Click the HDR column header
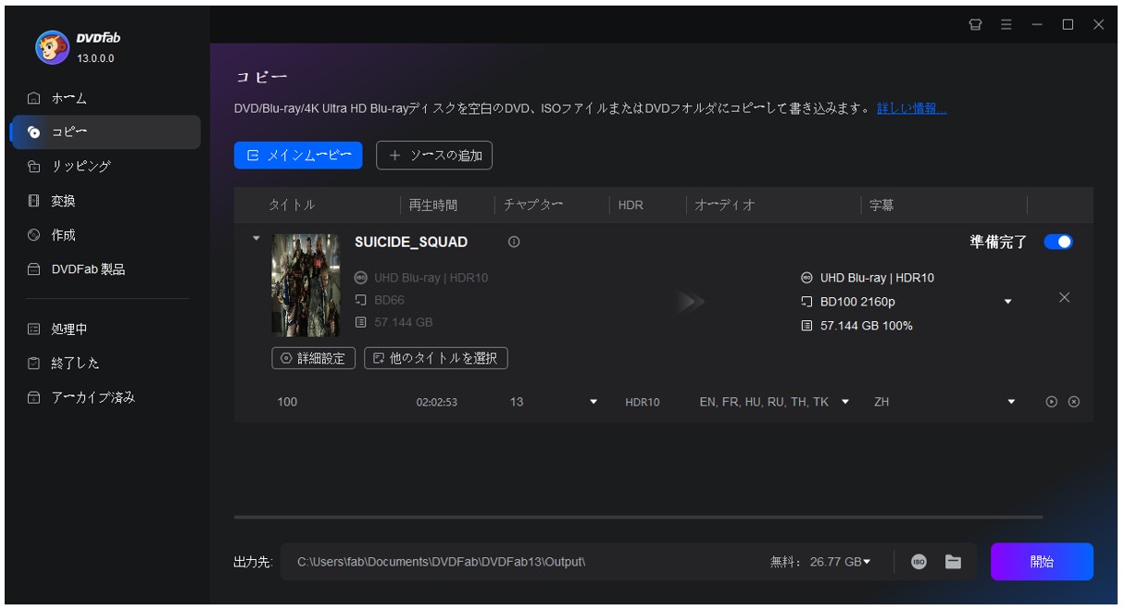This screenshot has height=610, width=1125. pyautogui.click(x=631, y=205)
